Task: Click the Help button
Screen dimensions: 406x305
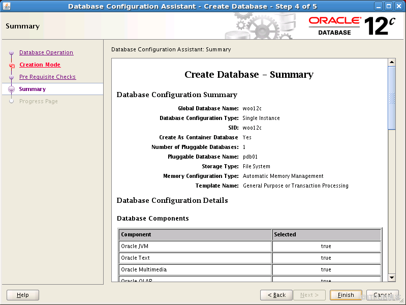Action: [23, 295]
